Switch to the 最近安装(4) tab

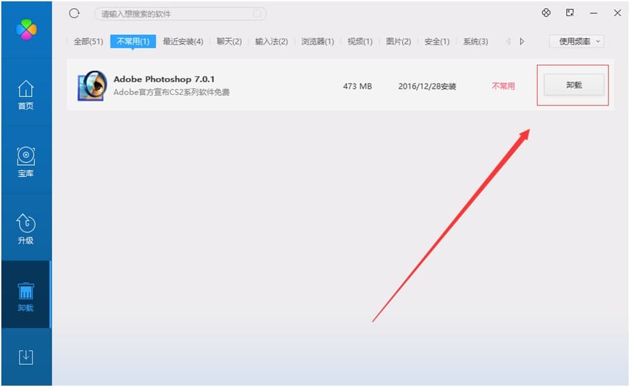(183, 41)
